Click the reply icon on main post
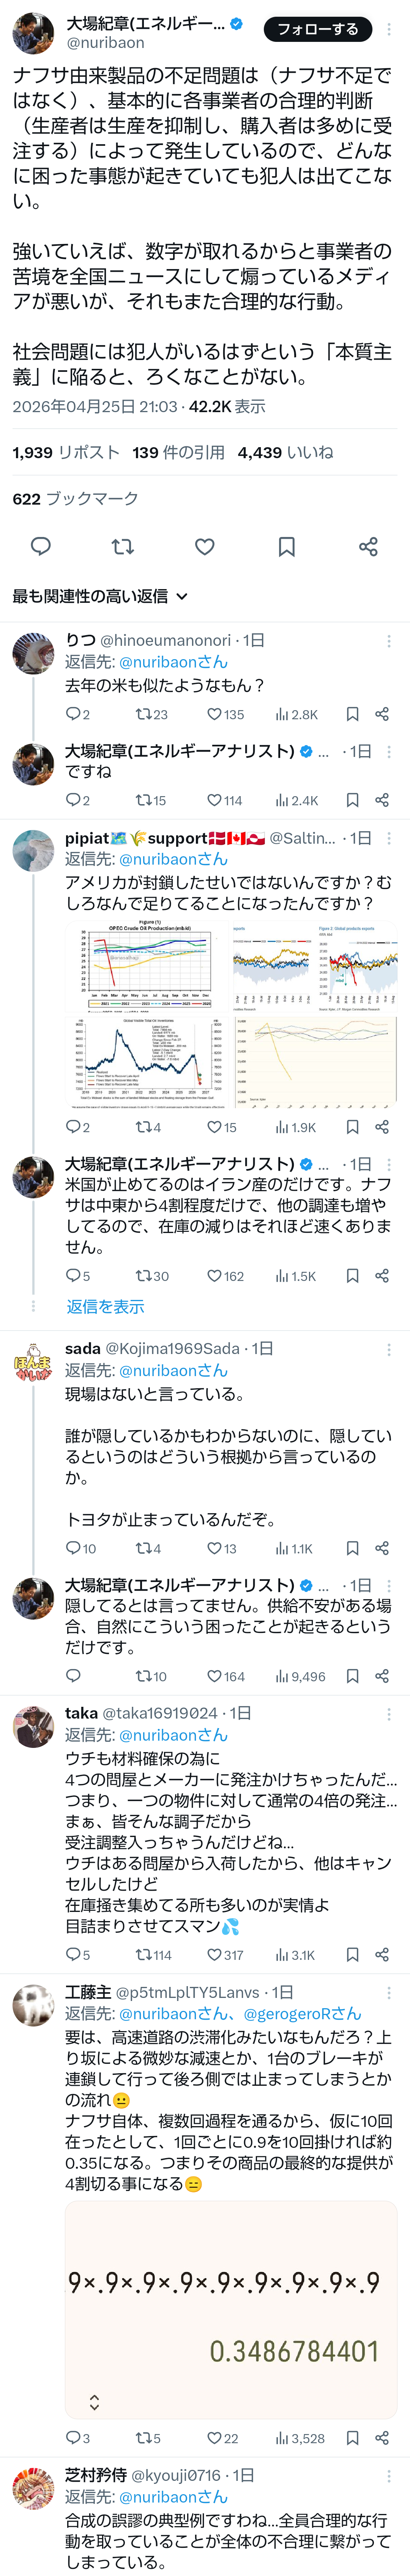Viewport: 410px width, 2576px height. tap(41, 546)
